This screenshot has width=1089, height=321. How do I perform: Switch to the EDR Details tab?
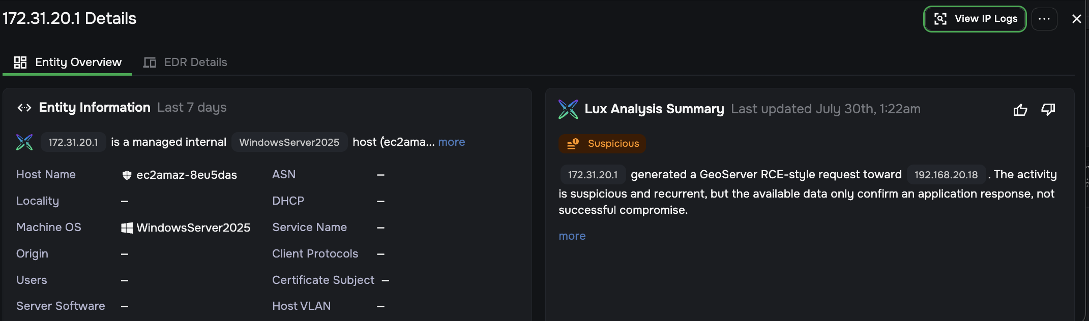click(x=186, y=62)
